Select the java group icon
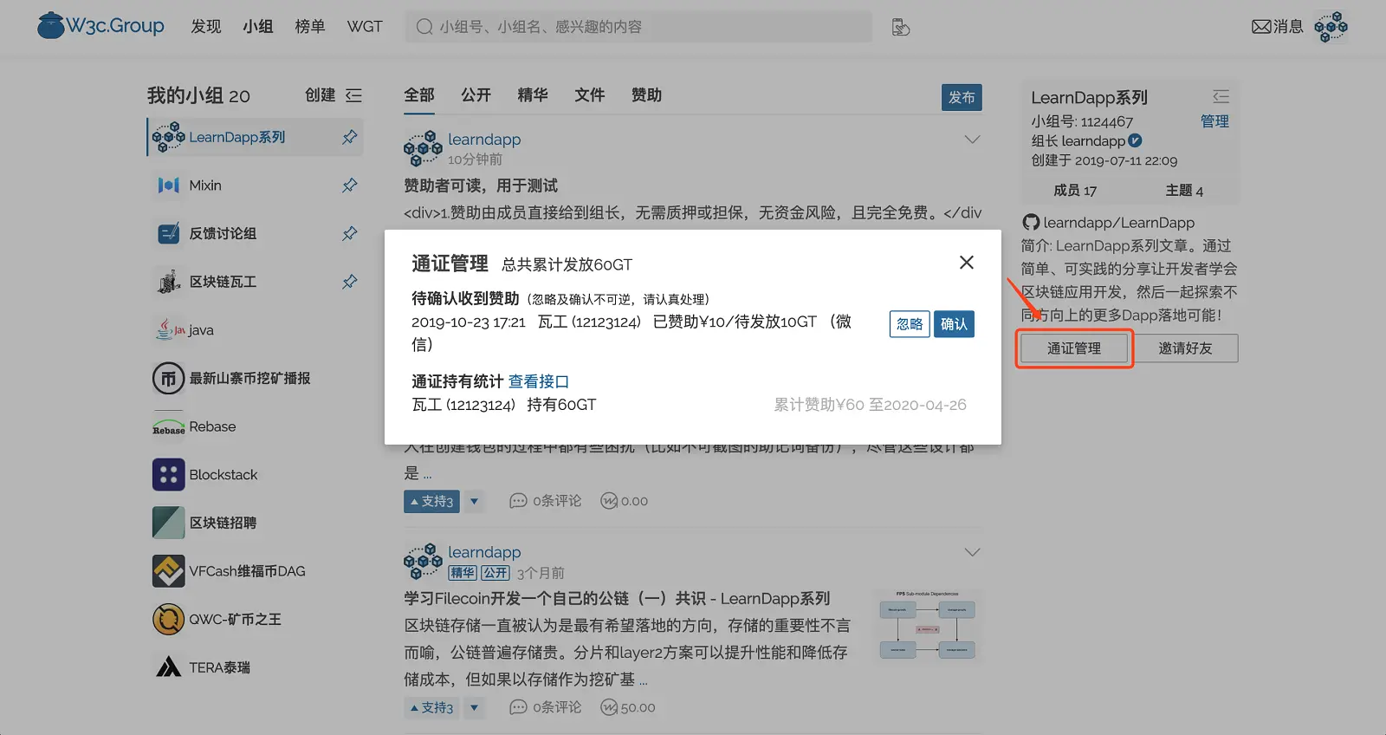This screenshot has width=1386, height=735. [168, 330]
